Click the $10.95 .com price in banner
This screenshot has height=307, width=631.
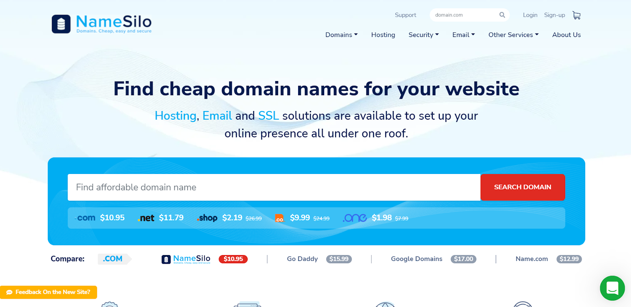pyautogui.click(x=112, y=218)
